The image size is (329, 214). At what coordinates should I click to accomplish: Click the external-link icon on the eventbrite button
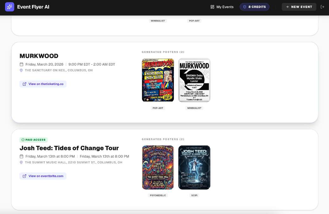pos(24,176)
